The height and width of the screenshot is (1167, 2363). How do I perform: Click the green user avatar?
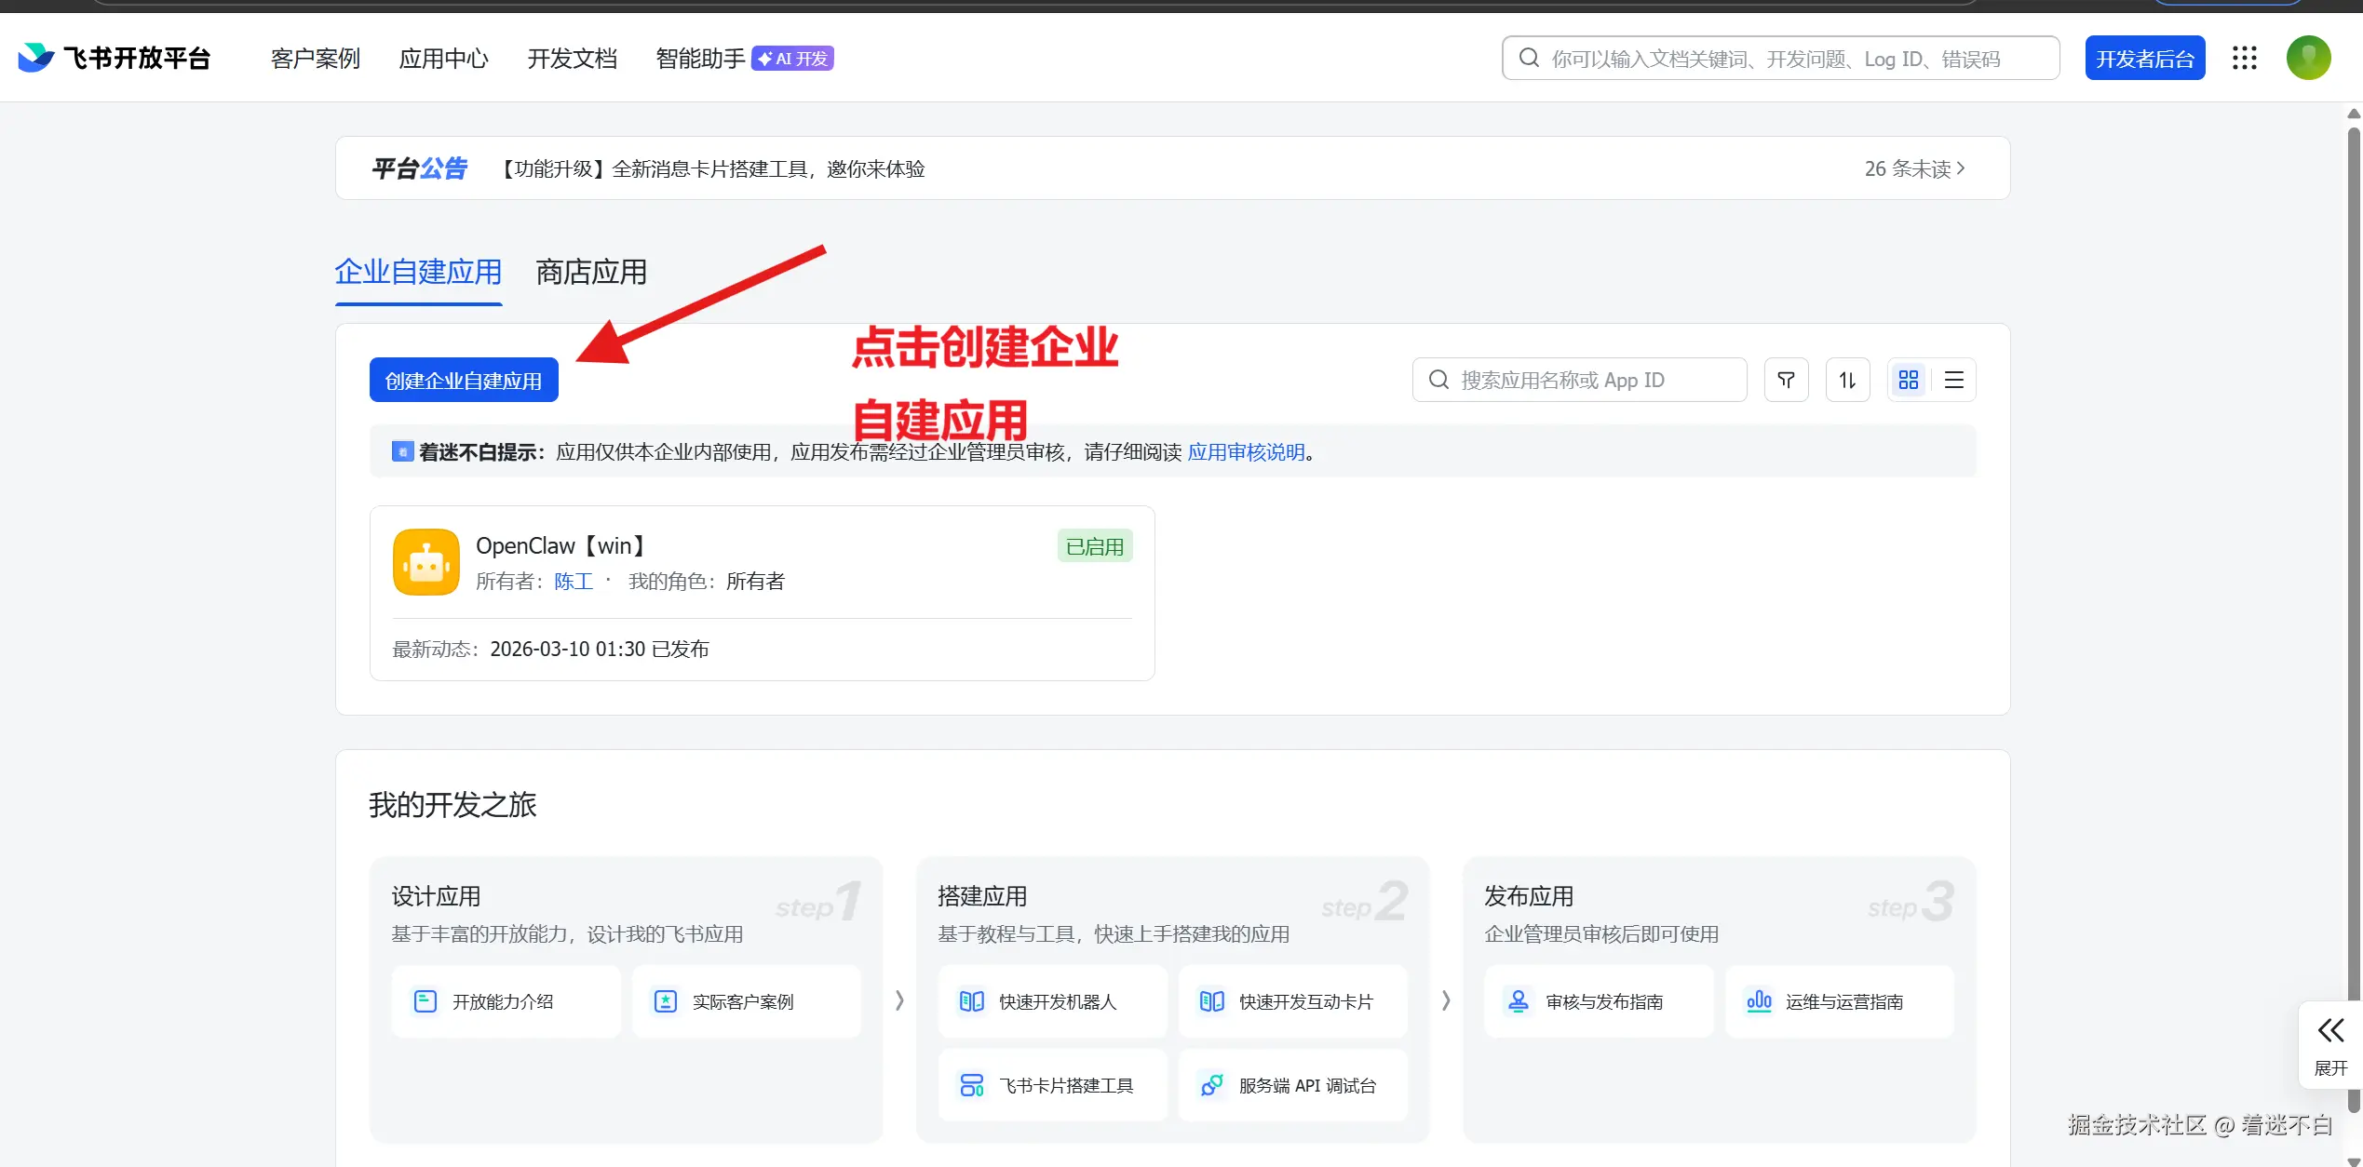pos(2308,59)
